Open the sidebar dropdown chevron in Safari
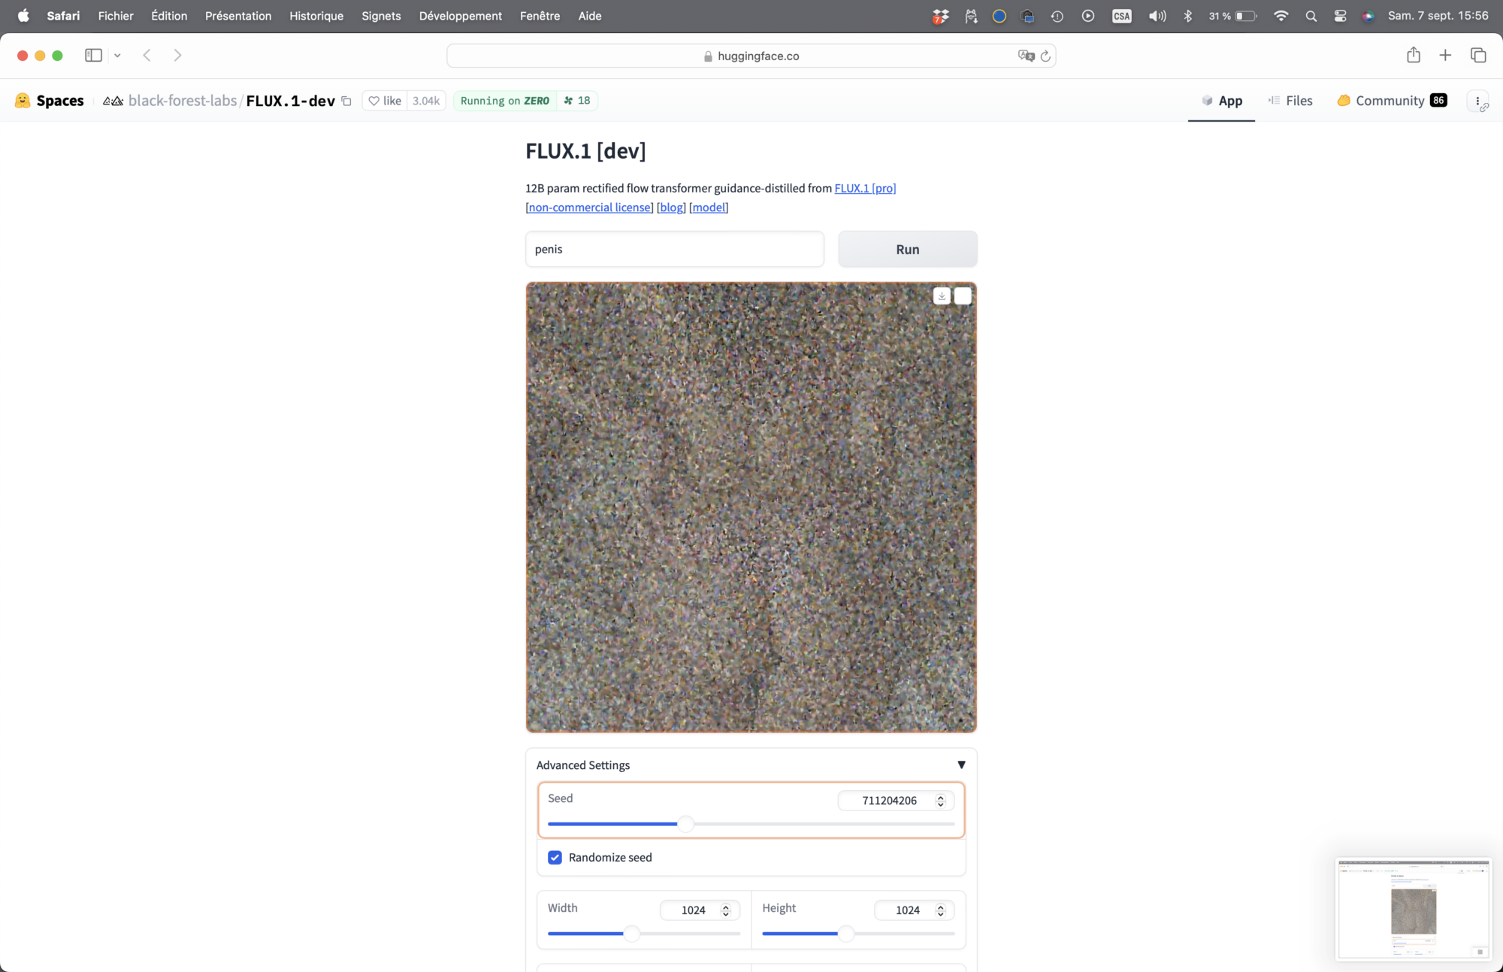 (x=117, y=56)
